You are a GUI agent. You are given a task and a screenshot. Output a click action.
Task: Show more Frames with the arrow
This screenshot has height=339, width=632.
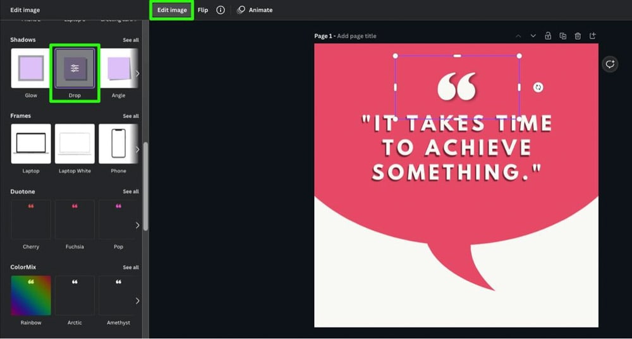[x=137, y=150]
